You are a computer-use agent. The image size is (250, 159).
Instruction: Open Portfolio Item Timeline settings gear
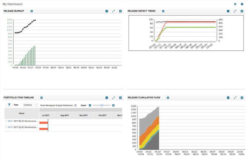[41, 98]
